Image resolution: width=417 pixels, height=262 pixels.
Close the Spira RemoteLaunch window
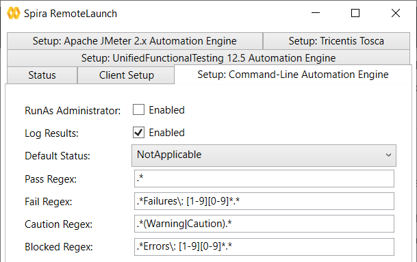pos(396,13)
